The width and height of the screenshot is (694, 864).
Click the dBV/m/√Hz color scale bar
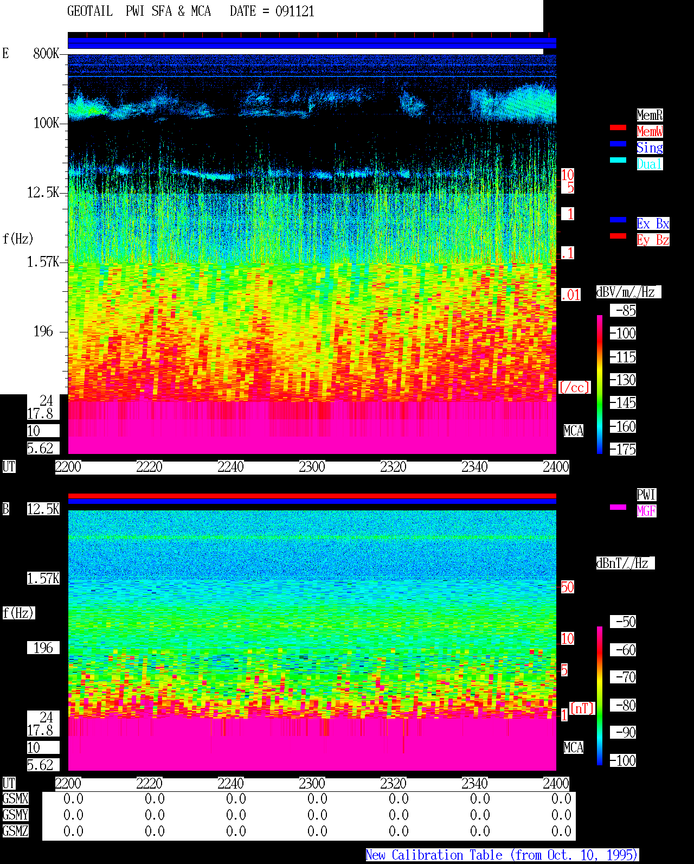(x=600, y=384)
